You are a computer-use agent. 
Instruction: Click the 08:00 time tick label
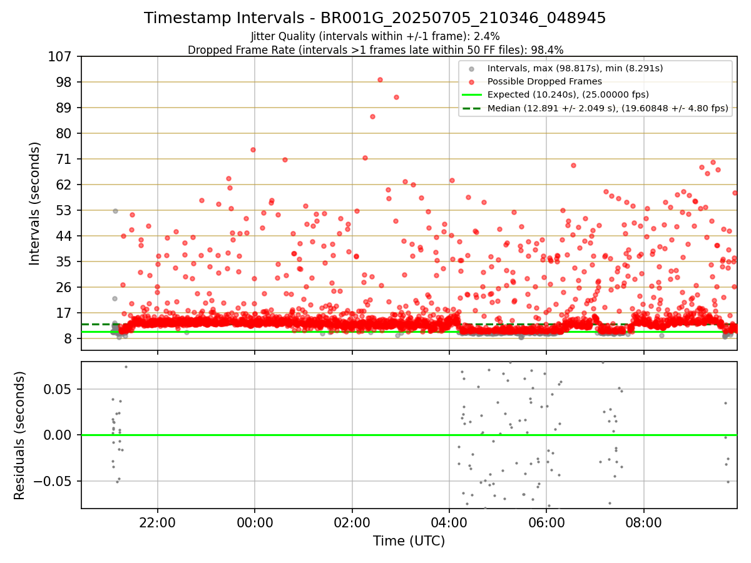pyautogui.click(x=644, y=521)
